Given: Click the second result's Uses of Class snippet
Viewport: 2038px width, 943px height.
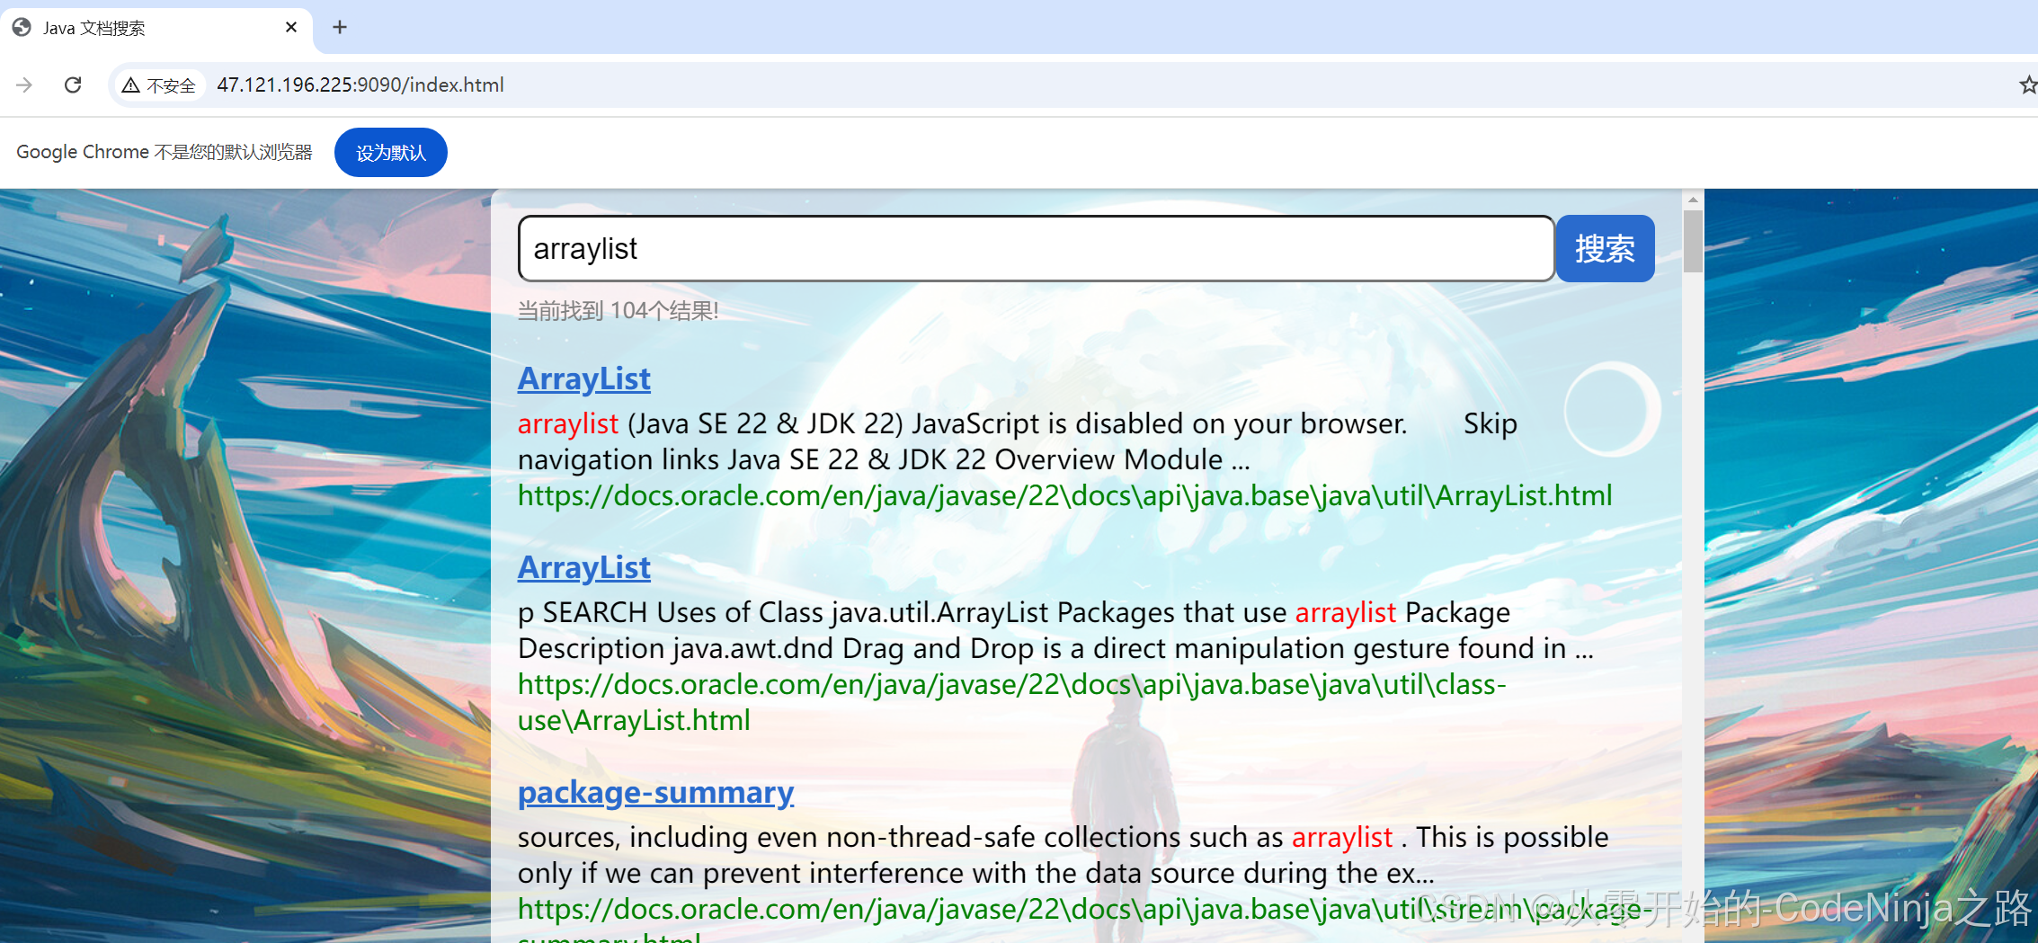Looking at the screenshot, I should click(x=1055, y=630).
